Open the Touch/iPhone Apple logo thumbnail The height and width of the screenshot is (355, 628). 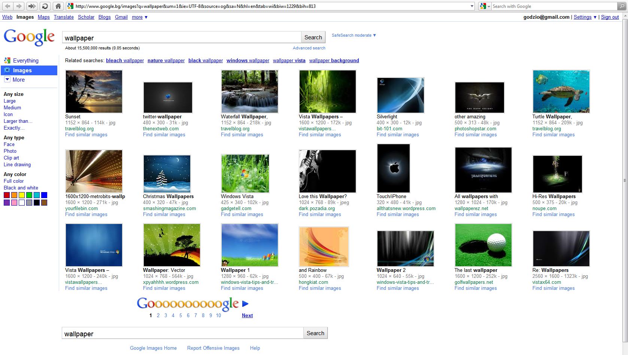(x=394, y=168)
